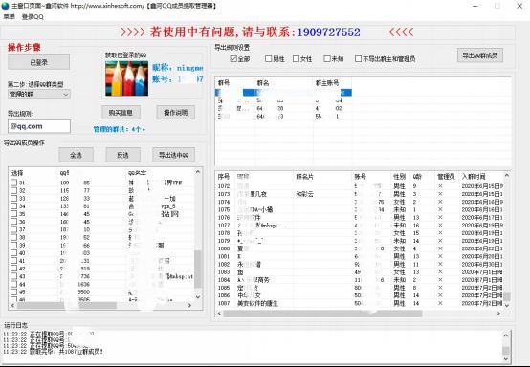The height and width of the screenshot is (367, 530).
Task: Tick the checkbox for row 31
Action: coord(13,183)
